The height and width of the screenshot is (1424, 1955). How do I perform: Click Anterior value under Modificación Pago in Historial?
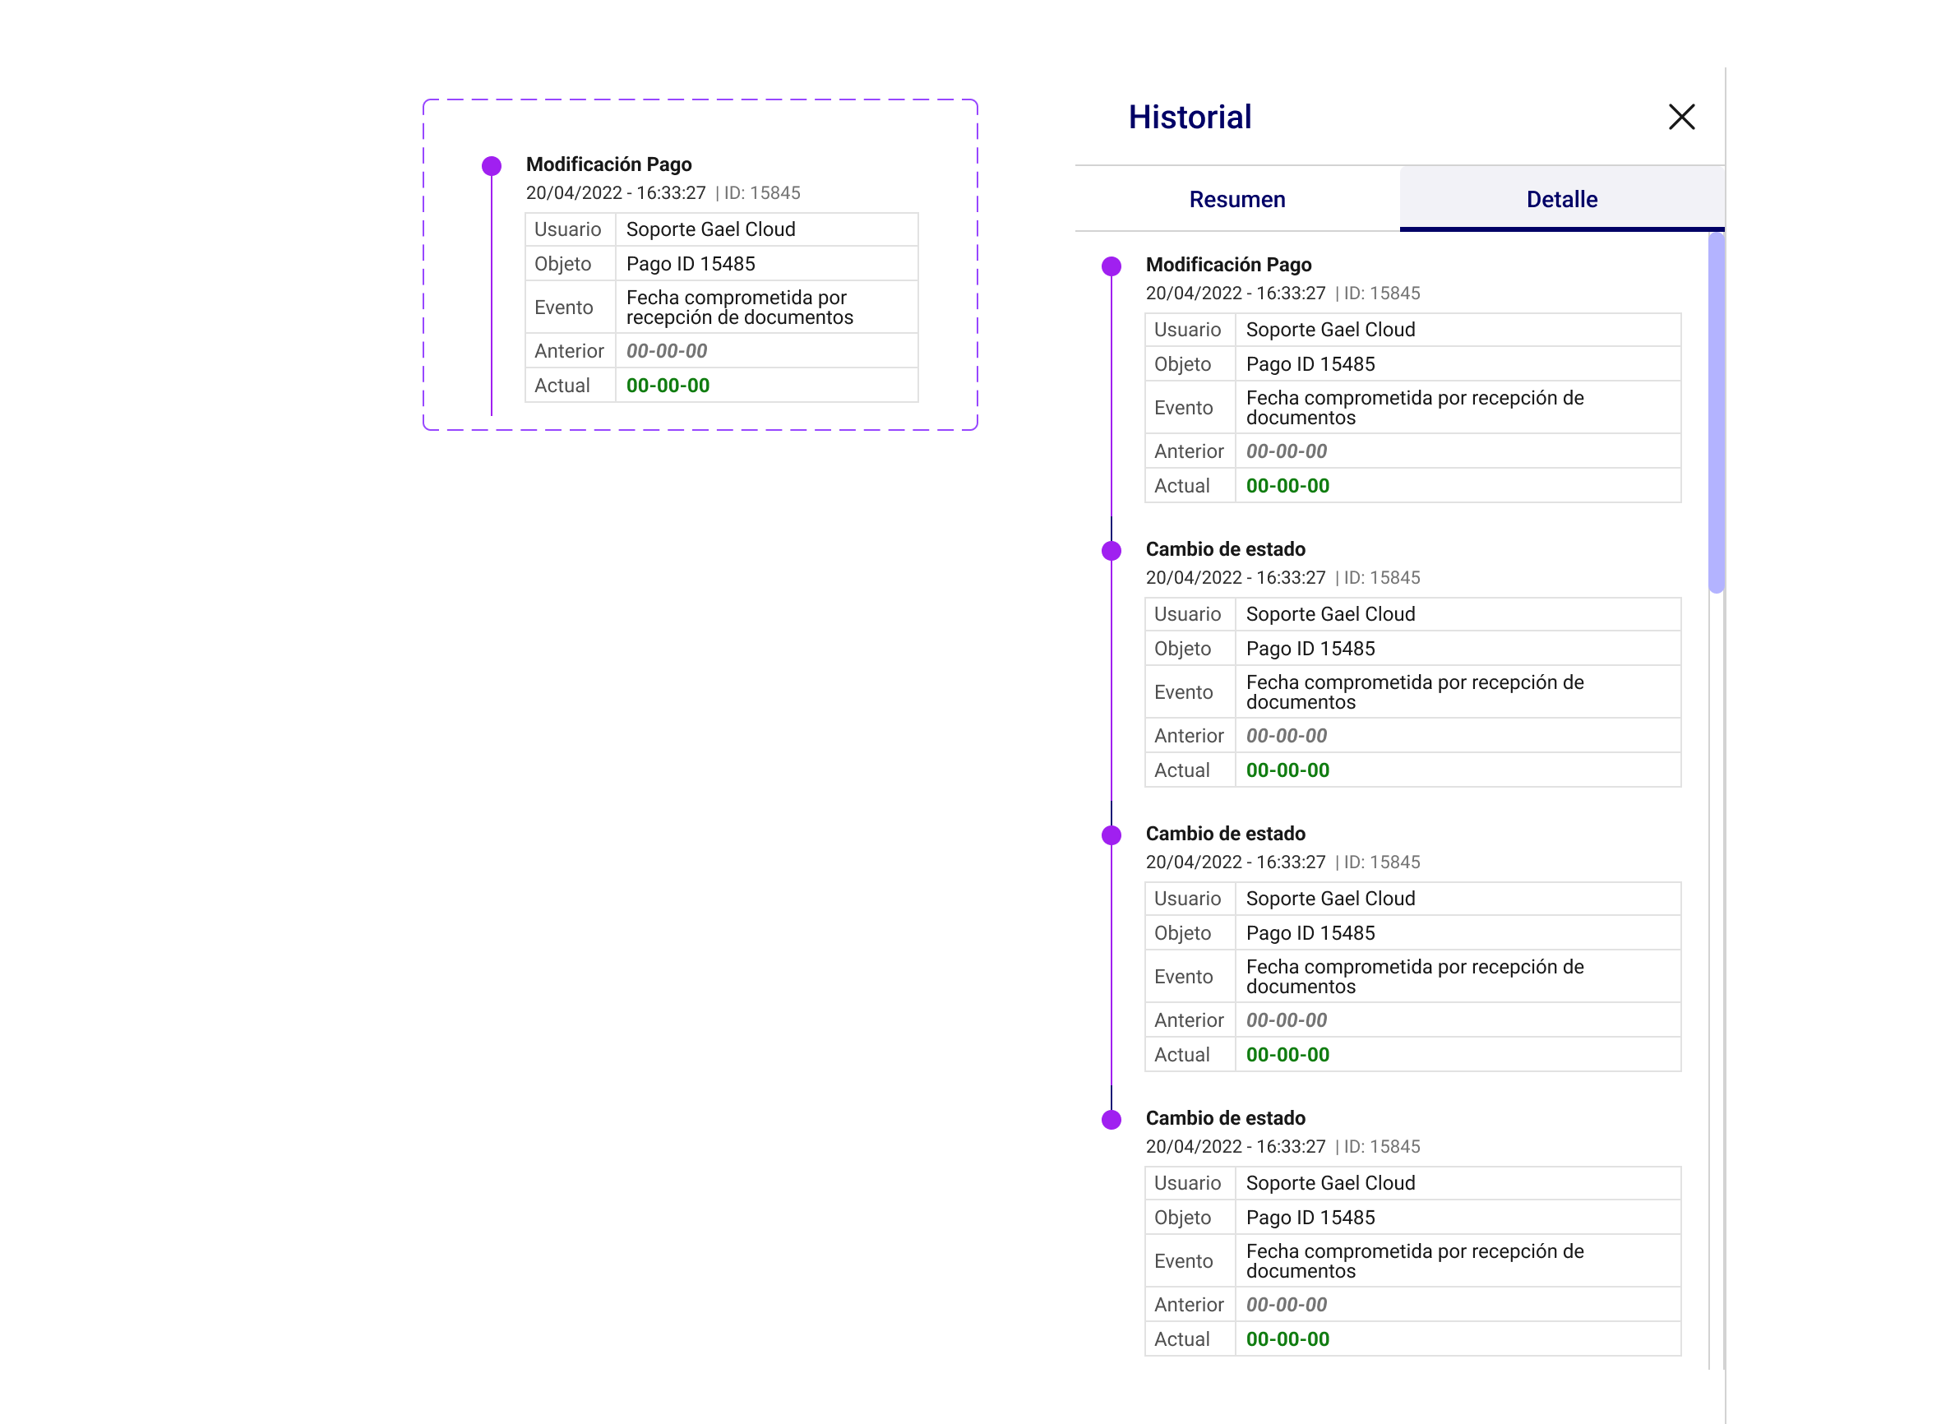1286,451
